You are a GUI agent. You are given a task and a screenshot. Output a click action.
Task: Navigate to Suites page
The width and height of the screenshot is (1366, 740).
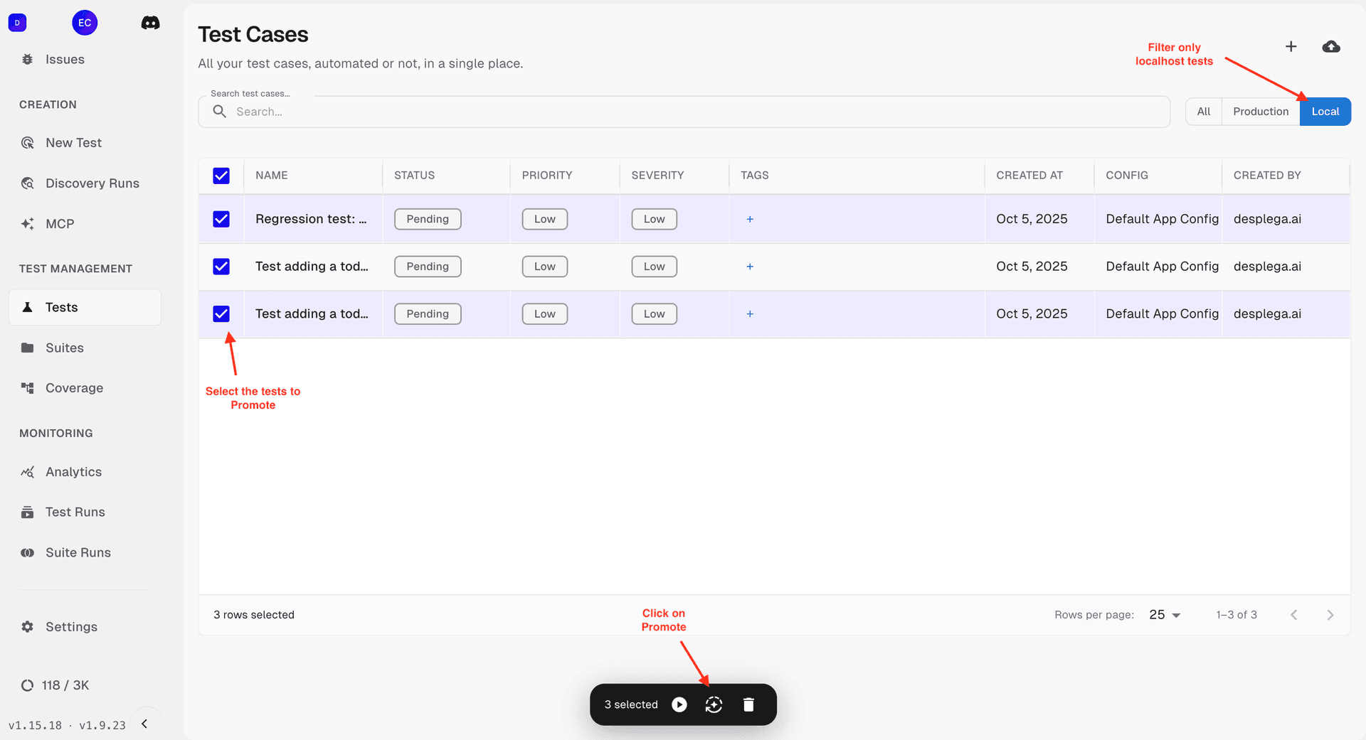click(64, 348)
